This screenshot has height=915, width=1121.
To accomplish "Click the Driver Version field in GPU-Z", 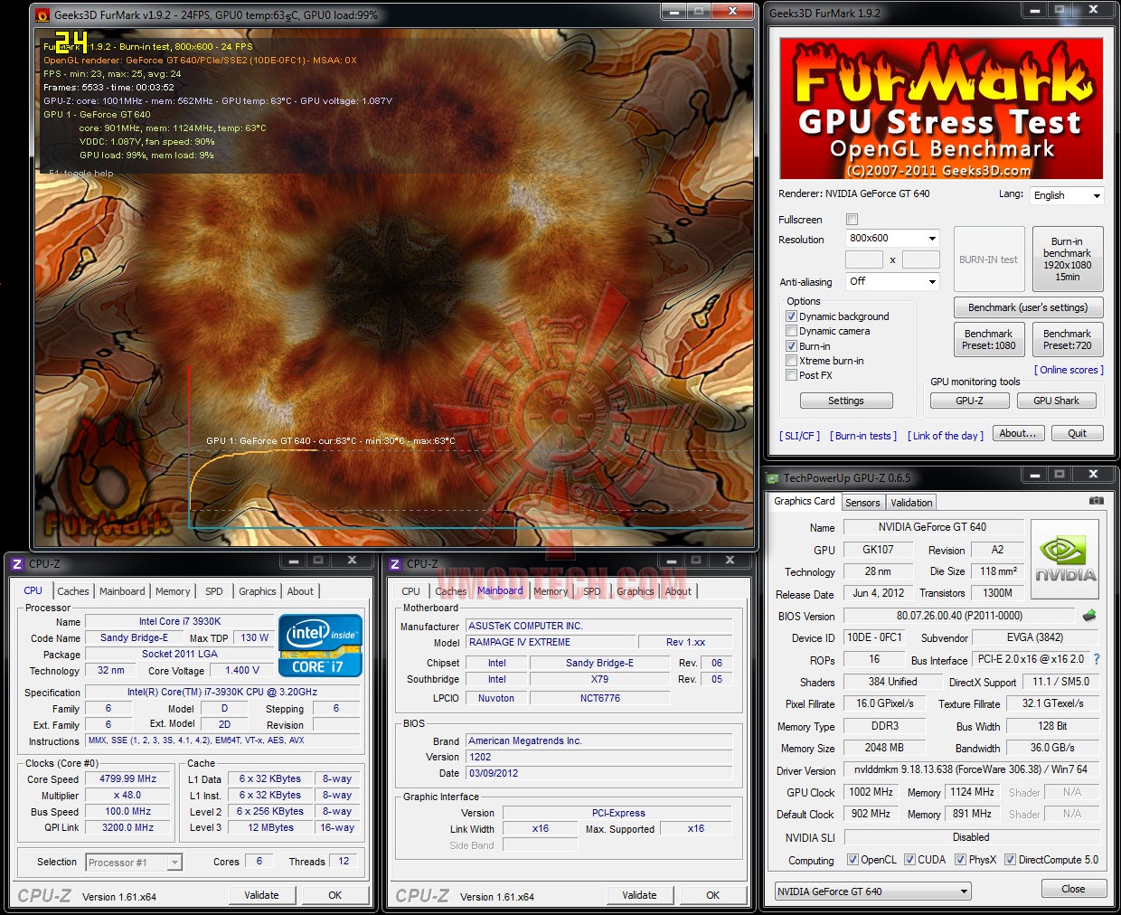I will click(971, 769).
